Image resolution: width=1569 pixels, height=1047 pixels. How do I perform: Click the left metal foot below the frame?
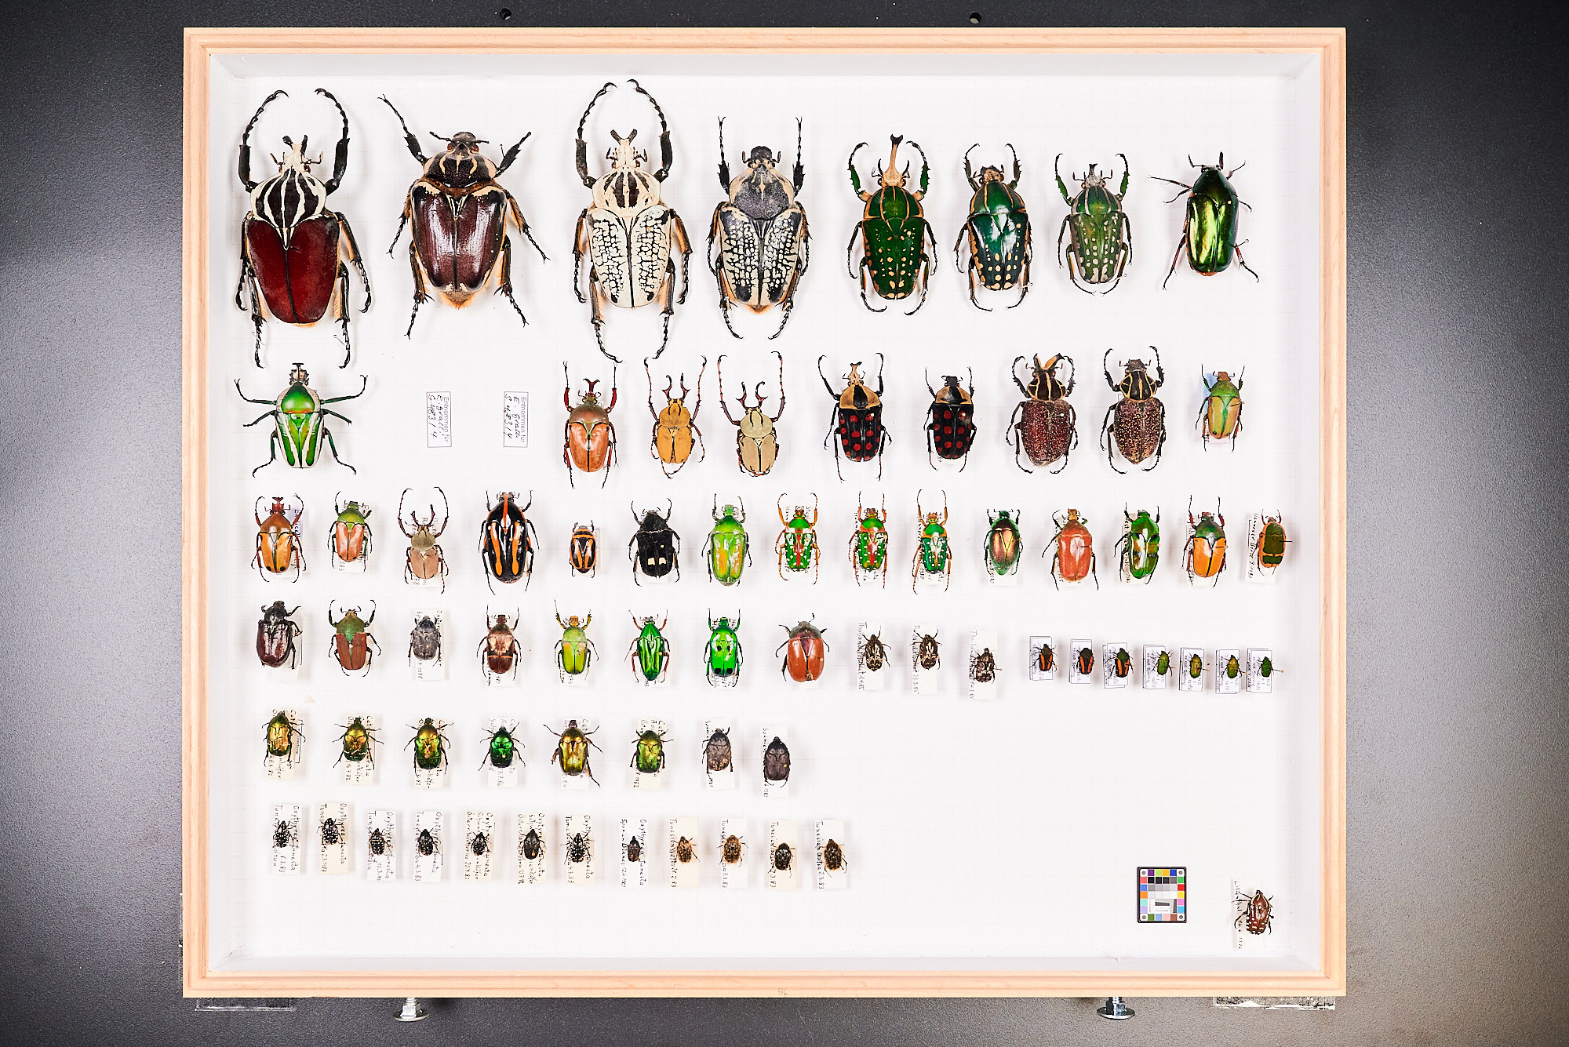(411, 1009)
